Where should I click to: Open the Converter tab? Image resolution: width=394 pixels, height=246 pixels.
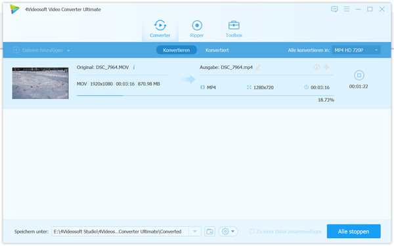(x=160, y=29)
